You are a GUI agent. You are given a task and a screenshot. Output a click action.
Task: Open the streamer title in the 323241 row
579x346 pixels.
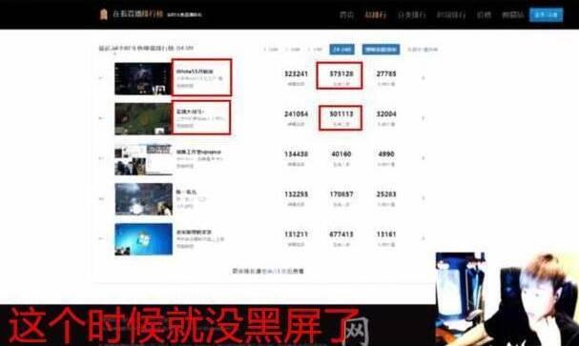click(195, 71)
